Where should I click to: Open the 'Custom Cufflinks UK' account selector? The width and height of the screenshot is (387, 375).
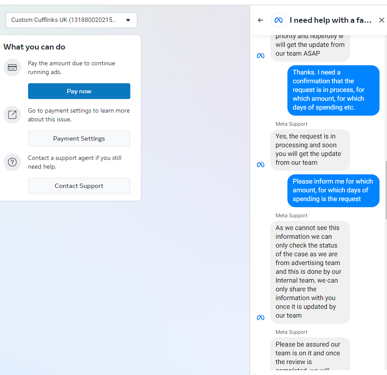pos(71,20)
